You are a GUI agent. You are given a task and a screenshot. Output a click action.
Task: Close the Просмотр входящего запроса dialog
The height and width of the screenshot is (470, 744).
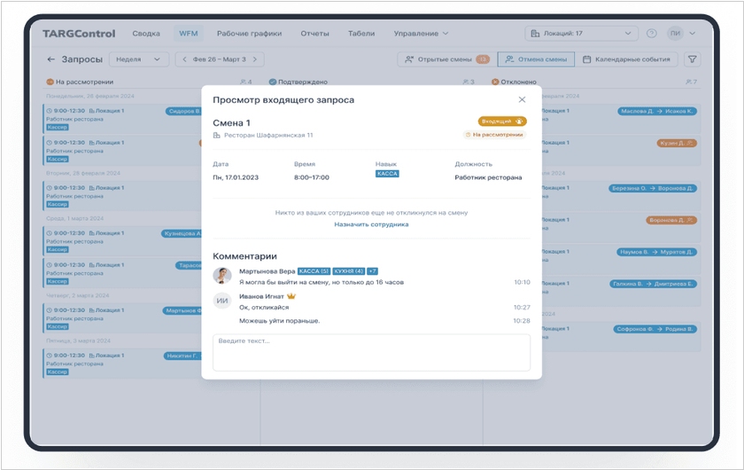click(522, 100)
